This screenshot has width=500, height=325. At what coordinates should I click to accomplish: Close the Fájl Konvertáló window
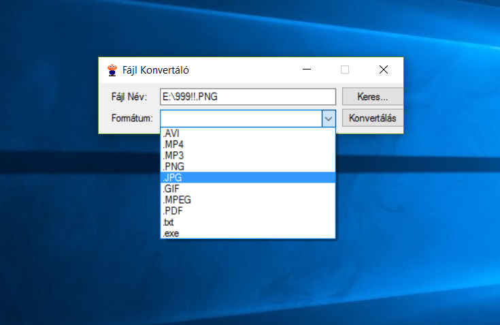coord(383,69)
